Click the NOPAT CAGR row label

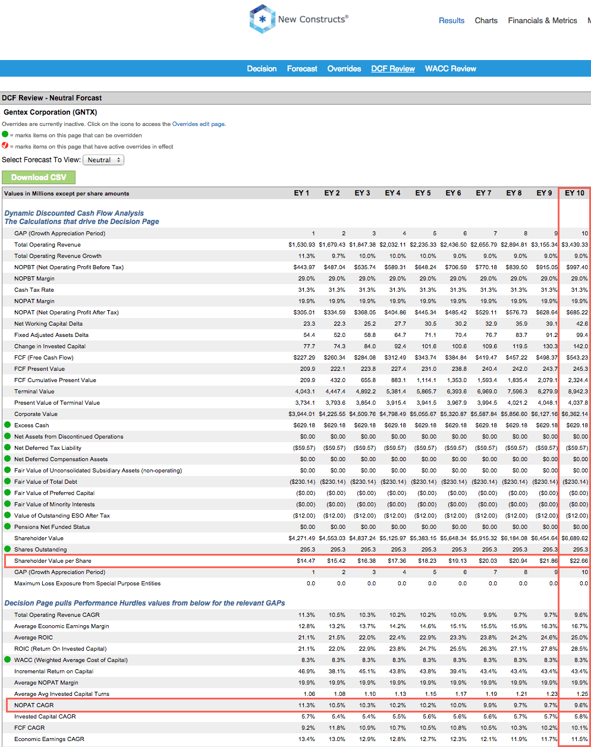point(34,705)
